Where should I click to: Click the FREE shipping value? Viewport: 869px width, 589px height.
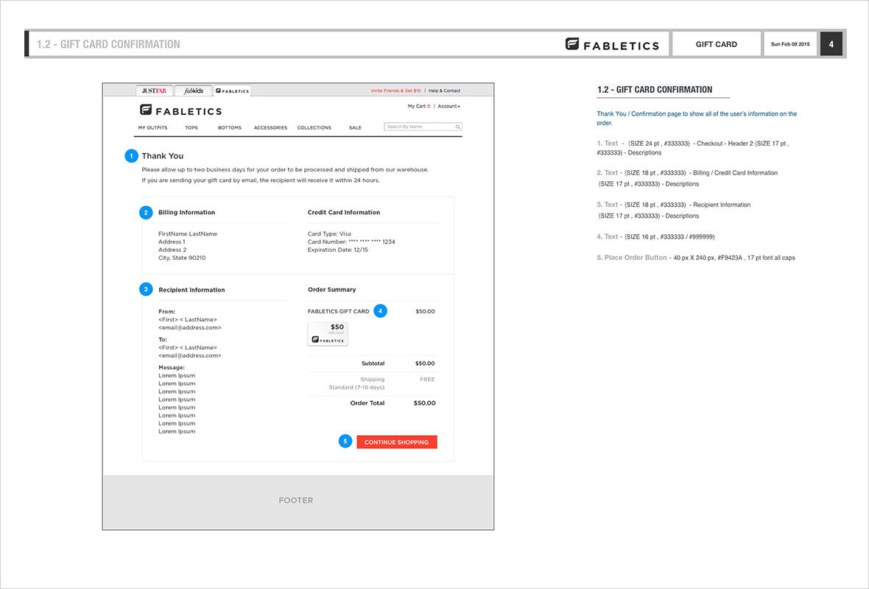click(x=427, y=380)
